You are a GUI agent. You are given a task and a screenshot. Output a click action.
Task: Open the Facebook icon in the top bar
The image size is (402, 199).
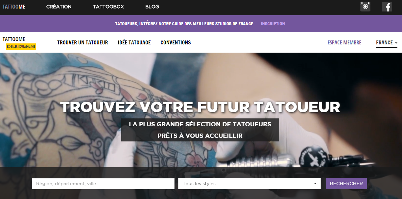pyautogui.click(x=387, y=7)
